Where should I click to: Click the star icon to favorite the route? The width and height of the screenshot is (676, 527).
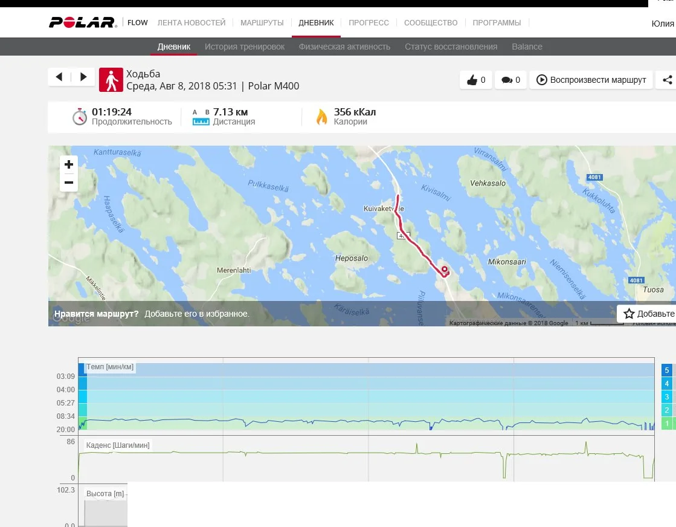click(x=629, y=314)
